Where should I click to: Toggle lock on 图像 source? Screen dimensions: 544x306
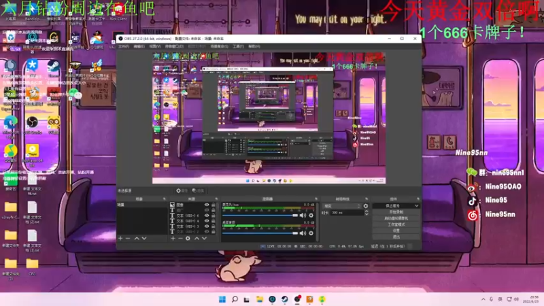[x=214, y=205]
